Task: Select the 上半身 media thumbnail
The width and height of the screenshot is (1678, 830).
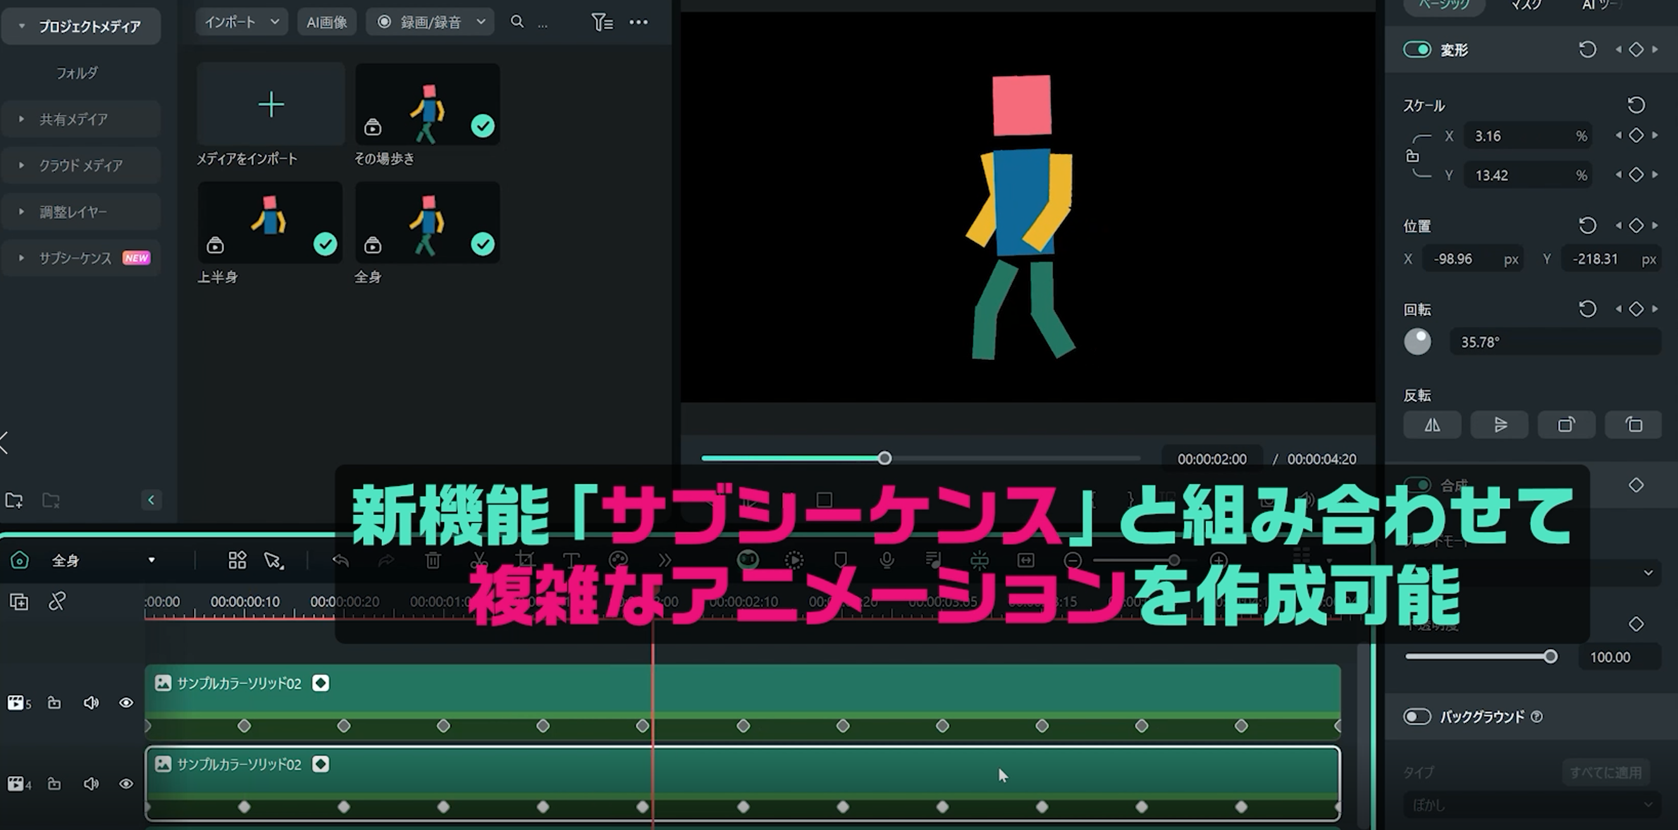Action: click(x=270, y=223)
